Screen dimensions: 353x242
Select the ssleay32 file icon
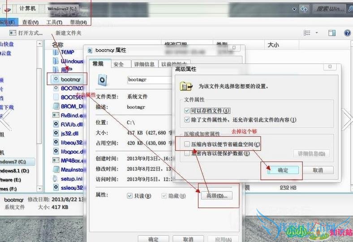56,187
